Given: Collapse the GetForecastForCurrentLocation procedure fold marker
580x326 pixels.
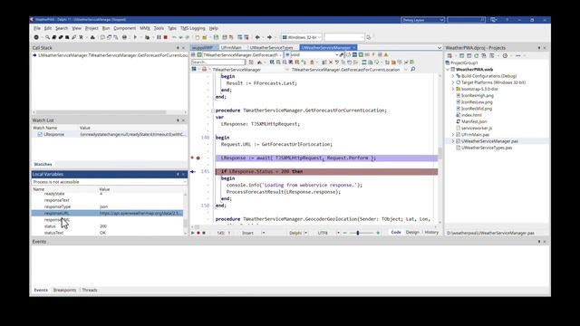Looking at the screenshot, I should (213, 110).
